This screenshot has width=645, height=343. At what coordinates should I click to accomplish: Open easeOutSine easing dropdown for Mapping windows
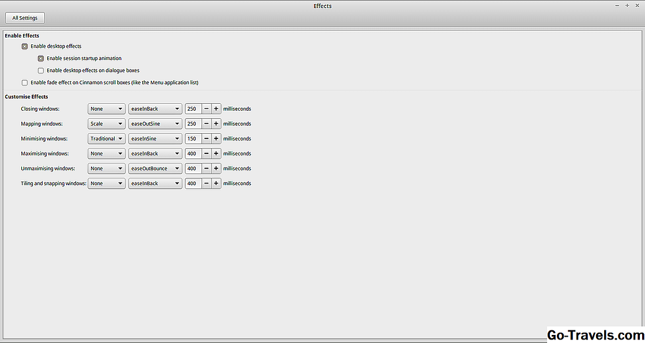pyautogui.click(x=155, y=124)
